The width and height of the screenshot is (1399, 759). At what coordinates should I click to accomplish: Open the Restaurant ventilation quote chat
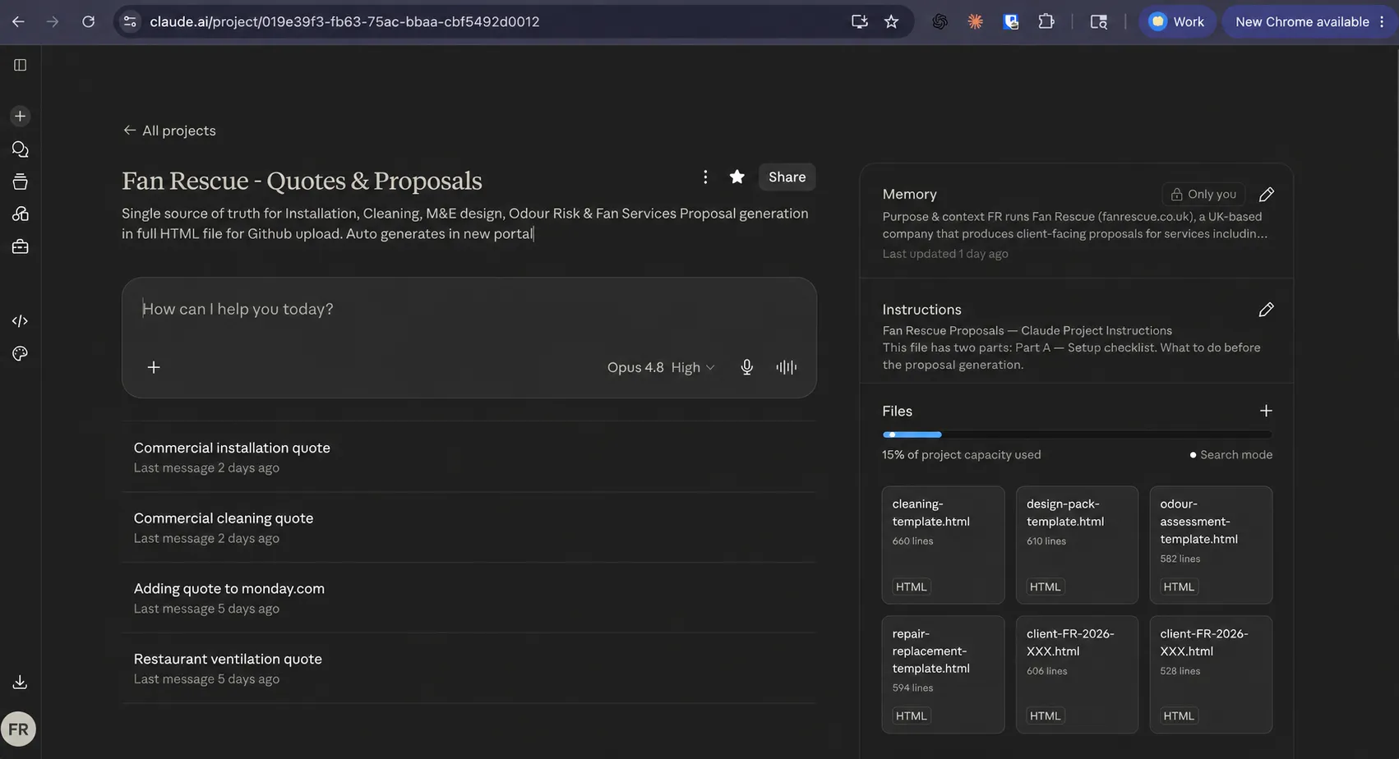469,668
